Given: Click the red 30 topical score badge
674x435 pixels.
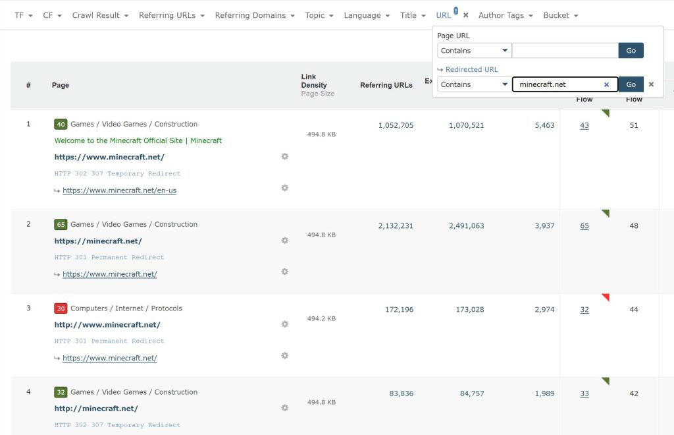Looking at the screenshot, I should click(61, 308).
